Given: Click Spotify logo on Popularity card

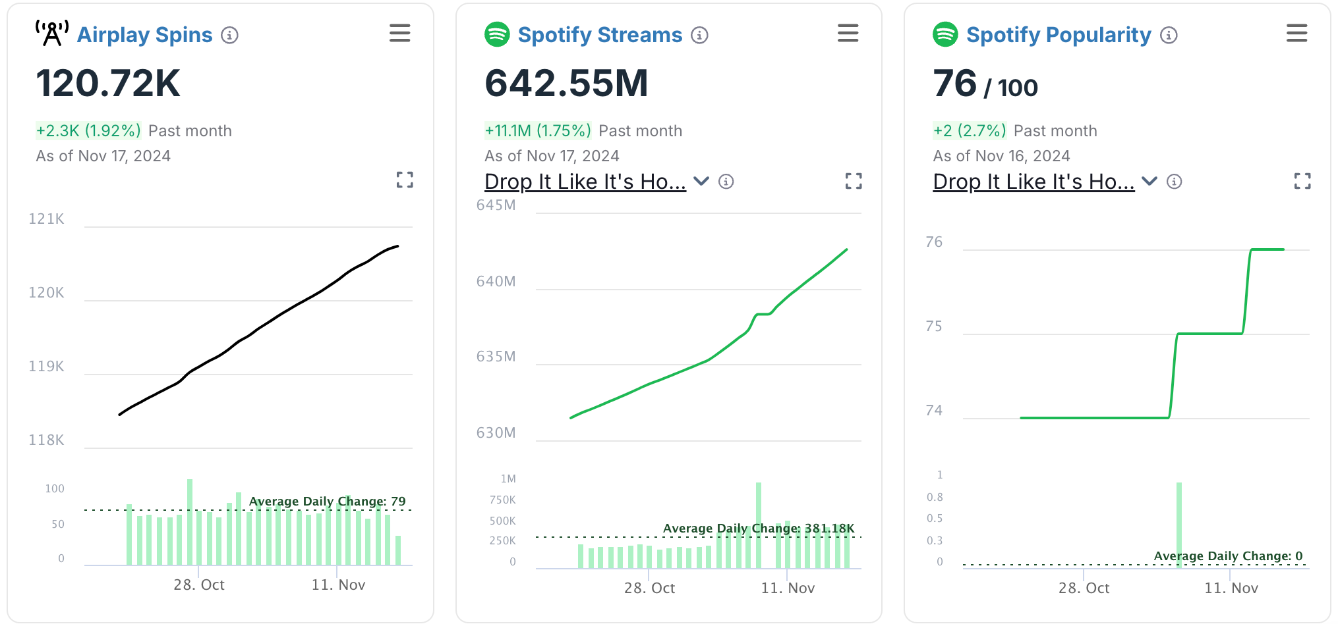Looking at the screenshot, I should pos(945,34).
